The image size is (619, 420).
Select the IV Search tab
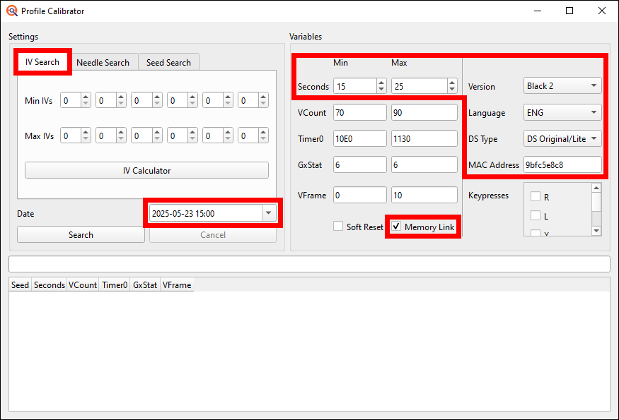coord(42,62)
